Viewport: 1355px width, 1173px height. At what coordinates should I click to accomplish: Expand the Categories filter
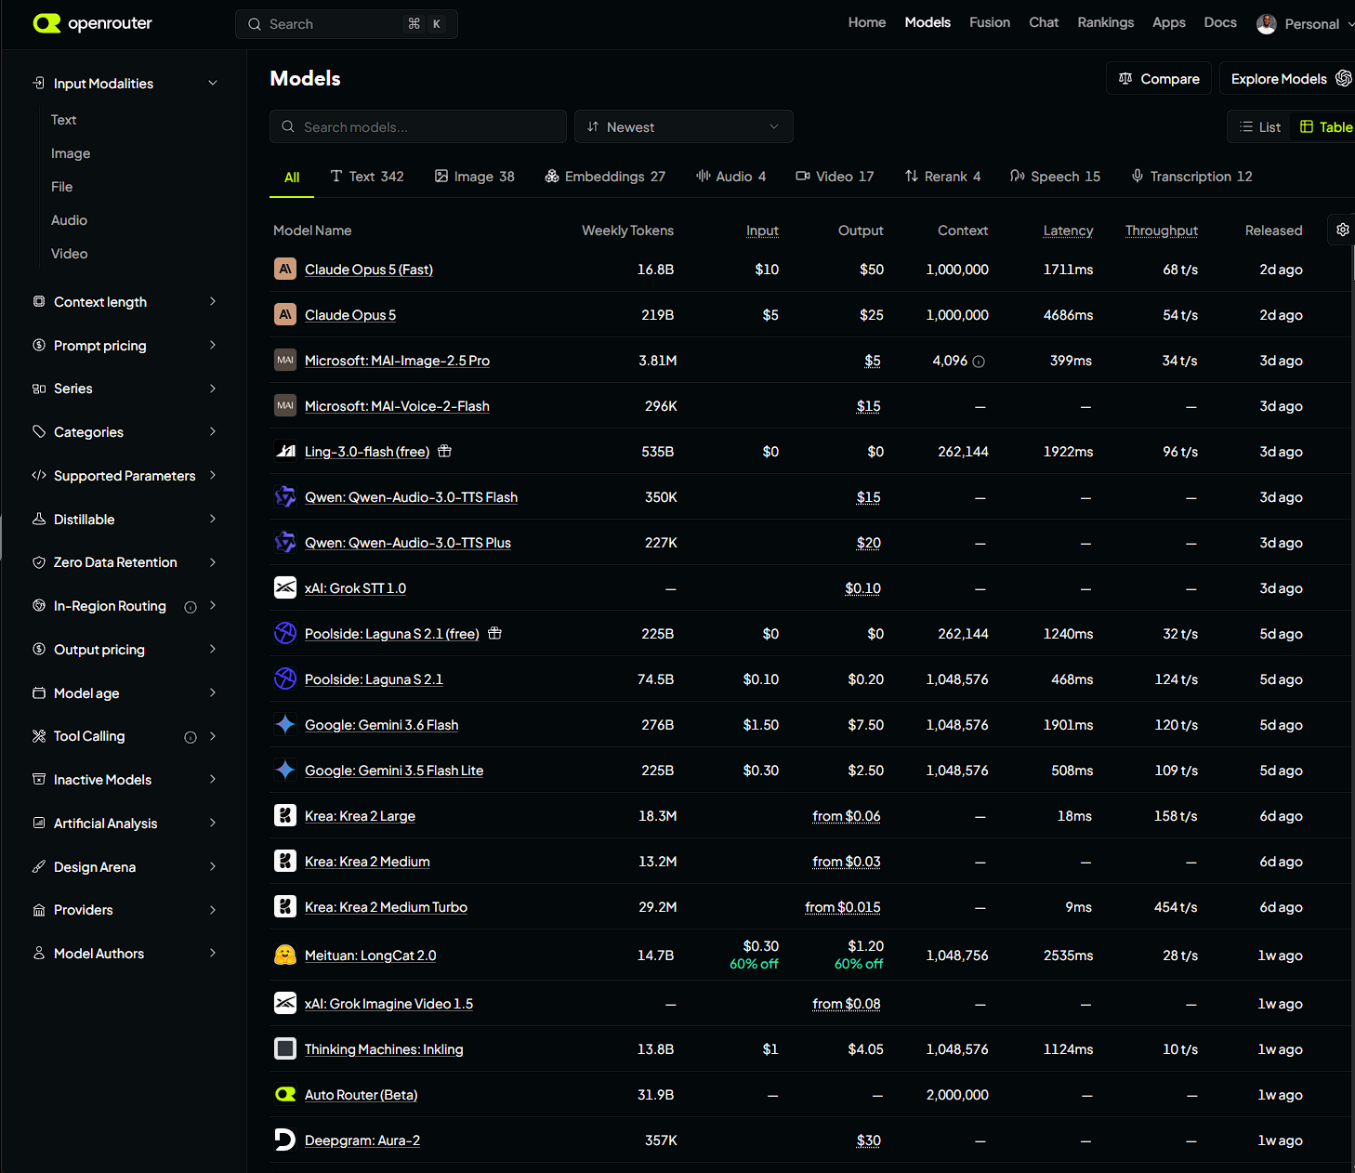pos(125,432)
